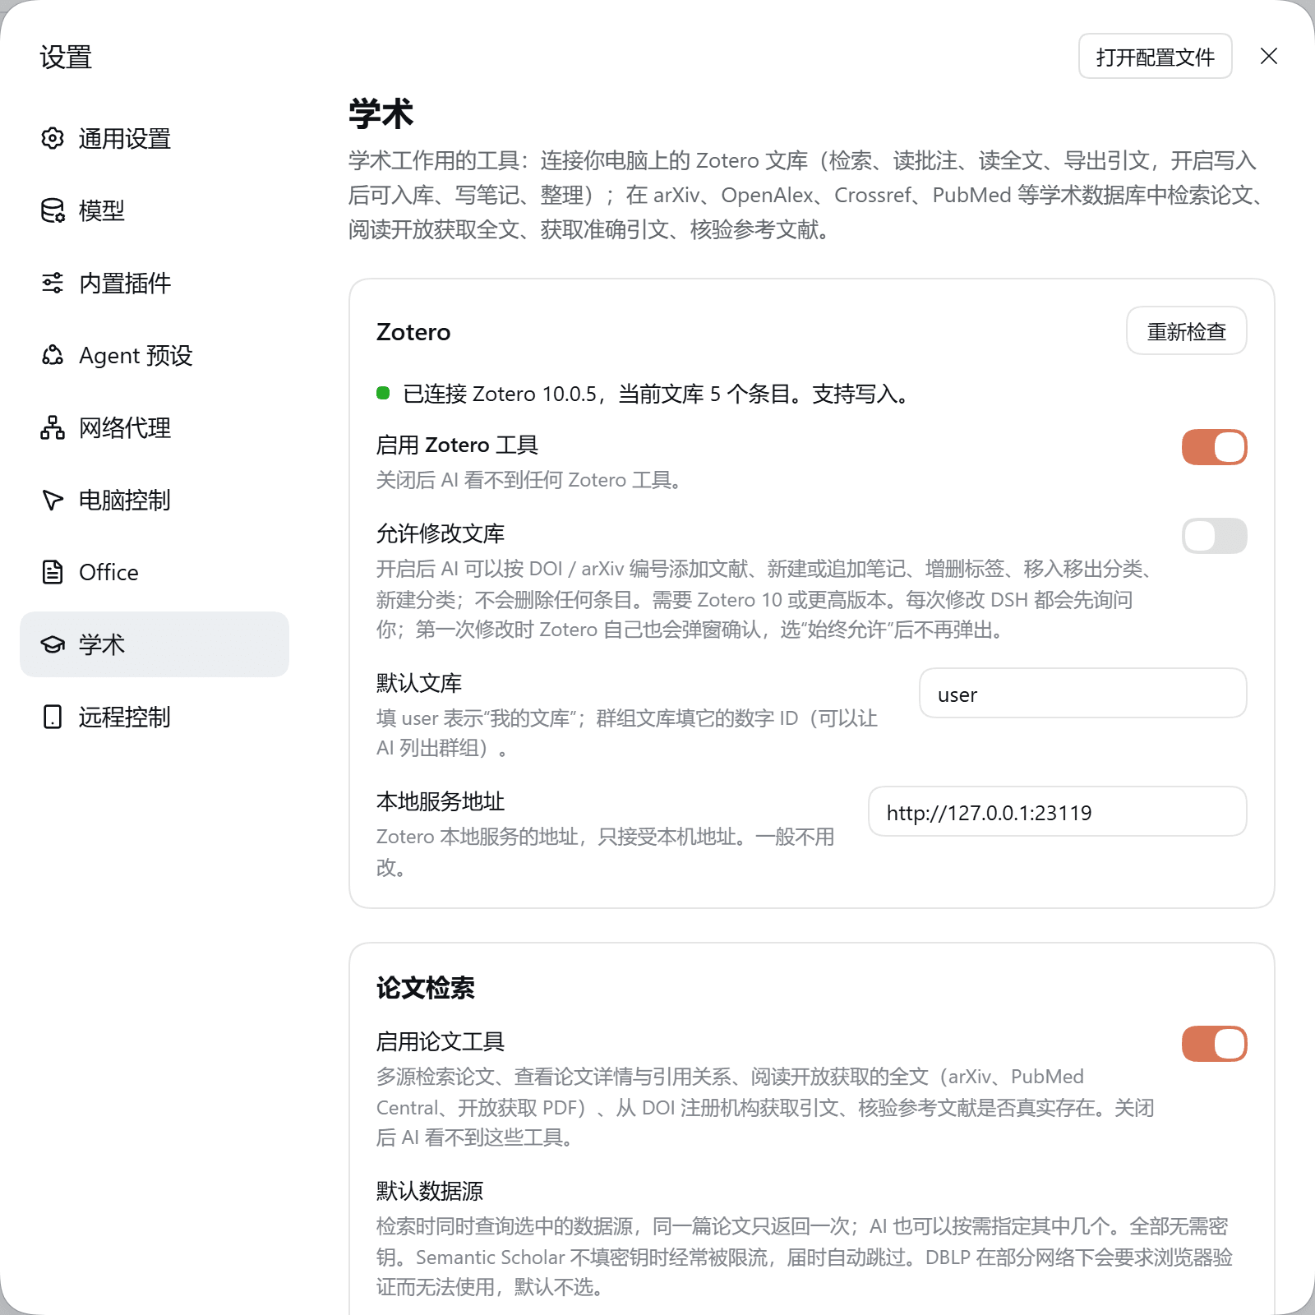This screenshot has width=1315, height=1315.
Task: Click the network icon beside 网络代理
Action: tap(53, 427)
